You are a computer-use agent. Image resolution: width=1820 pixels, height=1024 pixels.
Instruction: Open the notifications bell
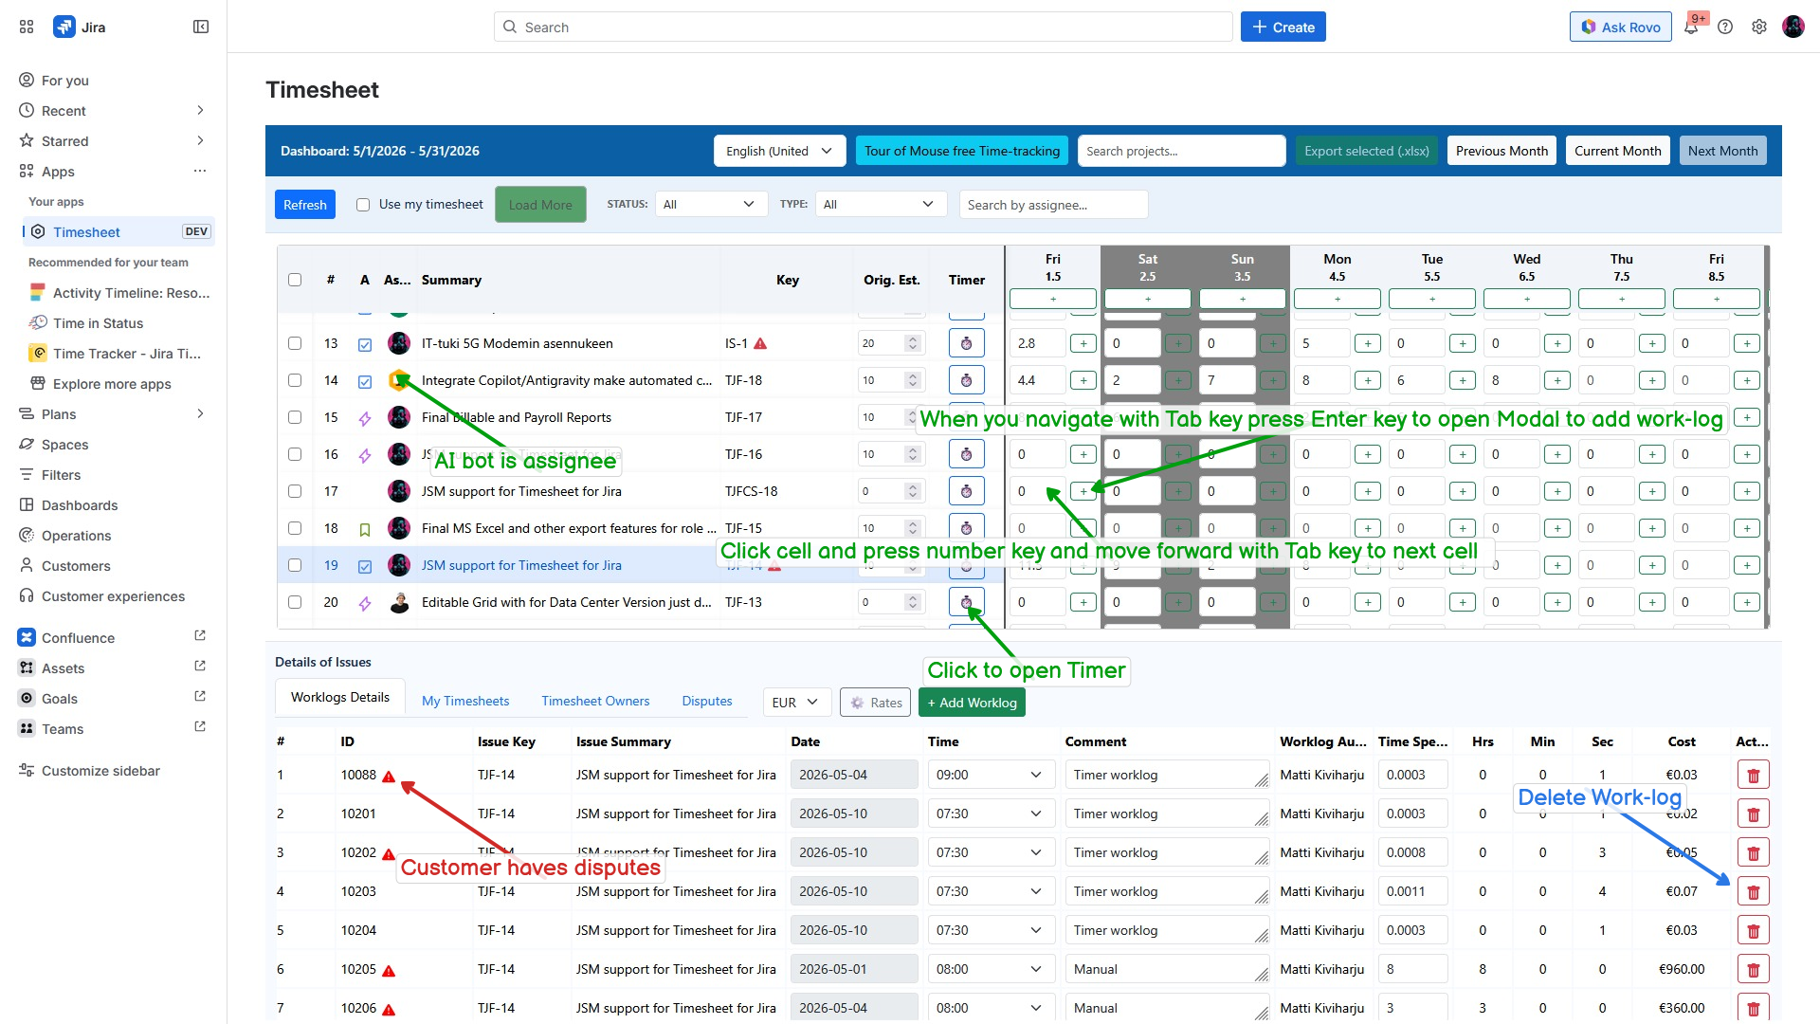pyautogui.click(x=1691, y=27)
